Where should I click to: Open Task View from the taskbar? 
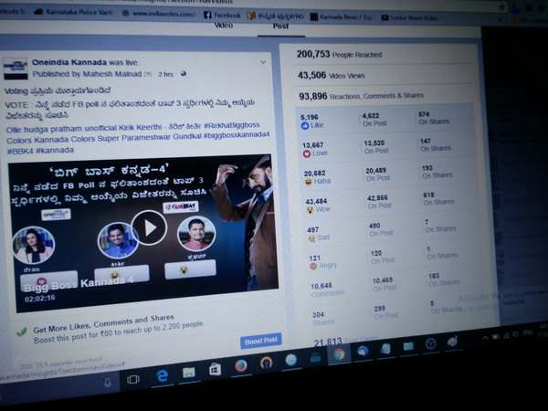tap(133, 380)
